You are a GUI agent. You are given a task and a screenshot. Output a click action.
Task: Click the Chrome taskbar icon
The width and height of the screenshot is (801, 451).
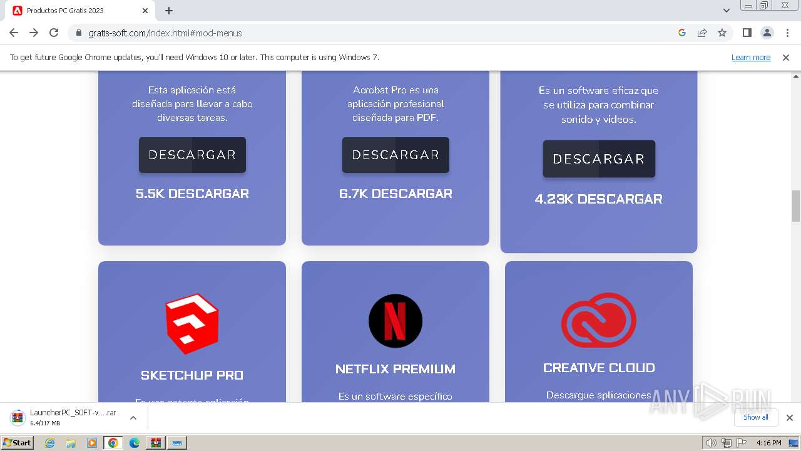(x=113, y=443)
